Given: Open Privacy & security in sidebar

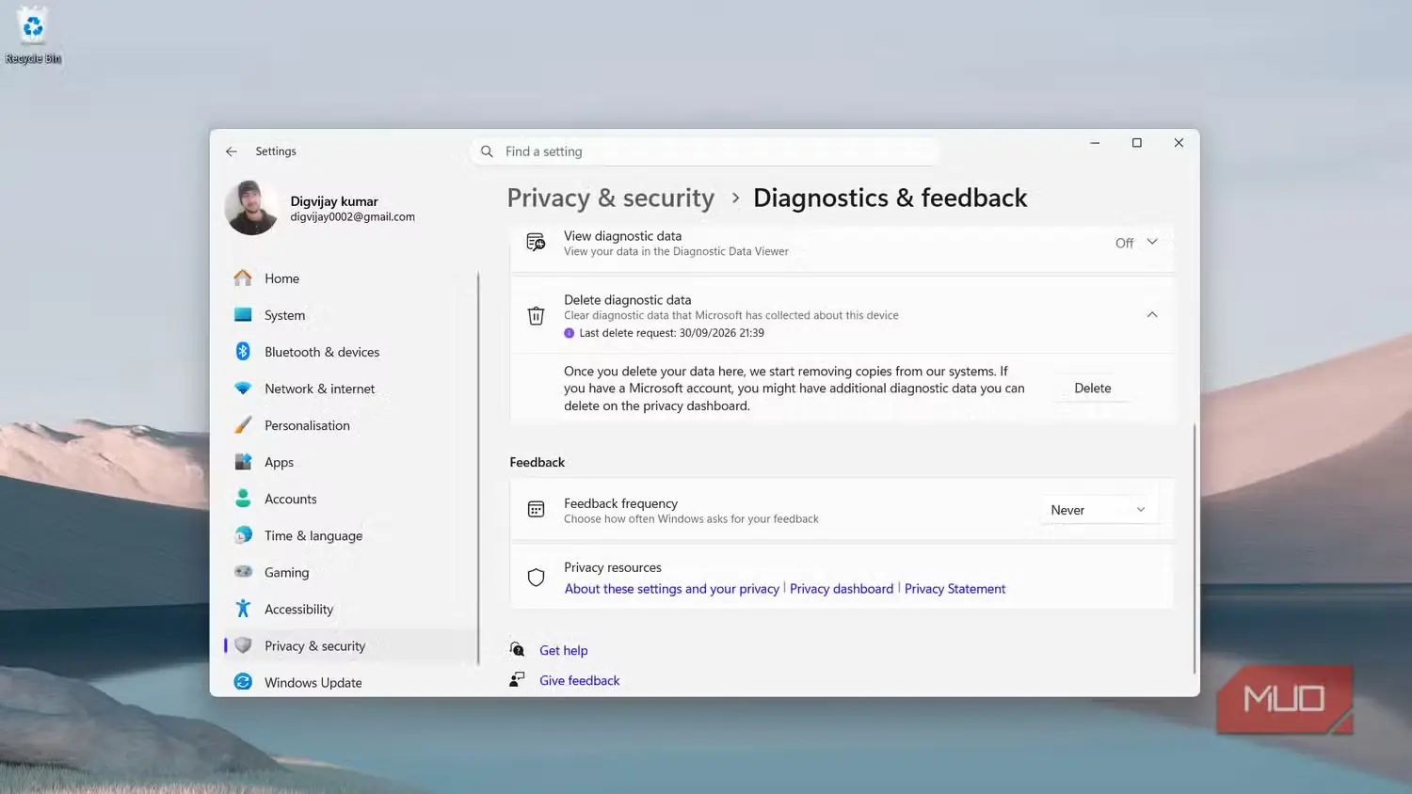Looking at the screenshot, I should tap(351, 646).
